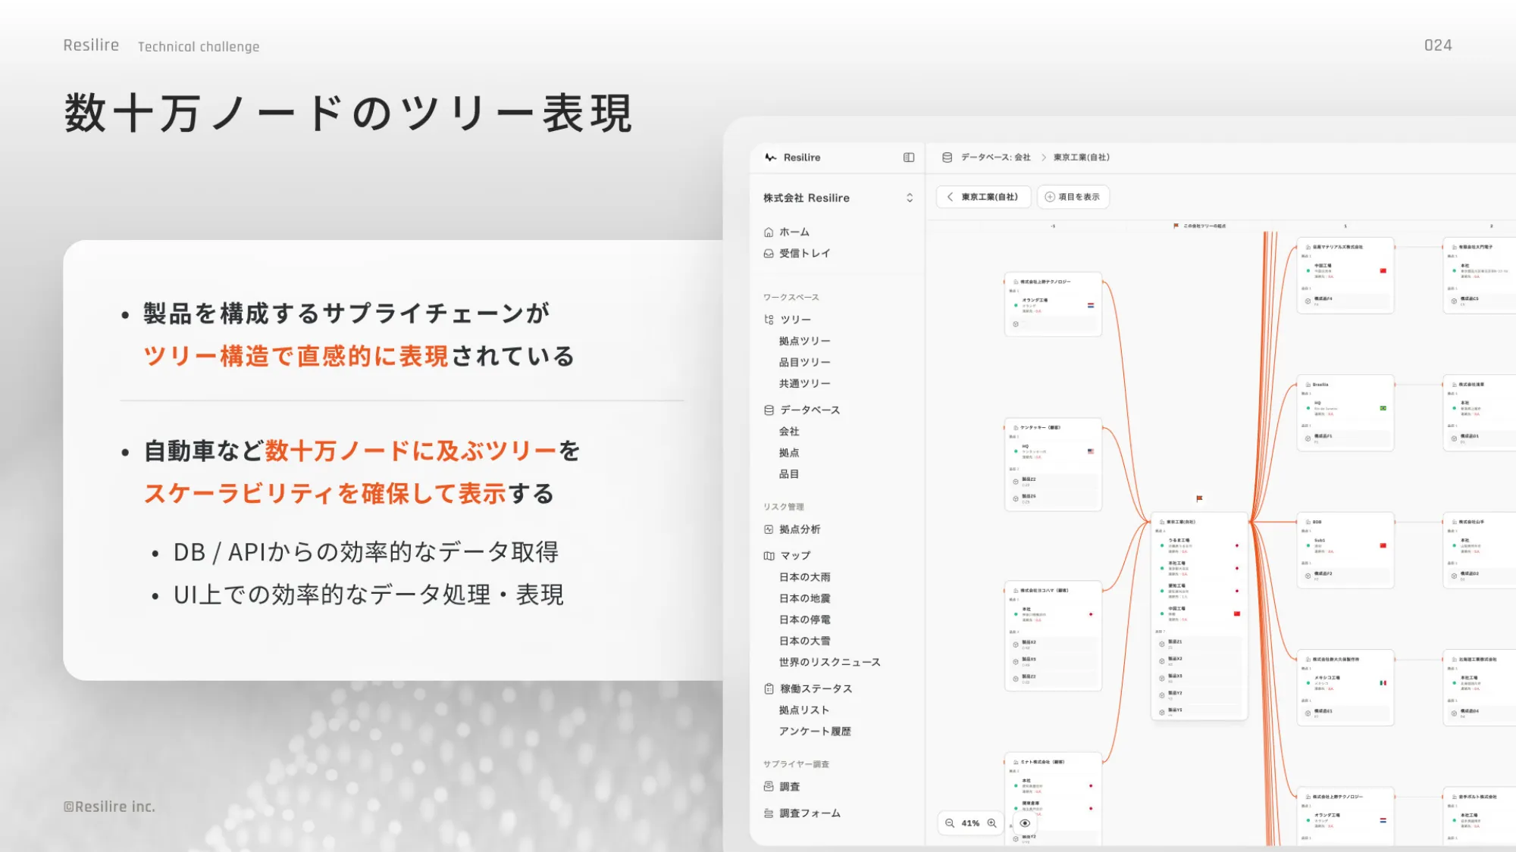Open 稼働ステータス in sidebar
This screenshot has height=852, width=1516.
(815, 688)
